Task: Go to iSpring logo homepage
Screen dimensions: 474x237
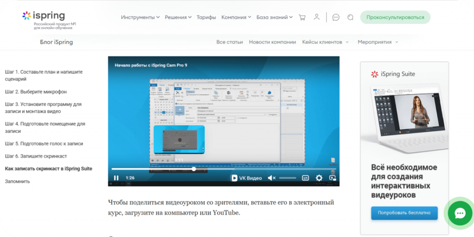Action: click(44, 16)
